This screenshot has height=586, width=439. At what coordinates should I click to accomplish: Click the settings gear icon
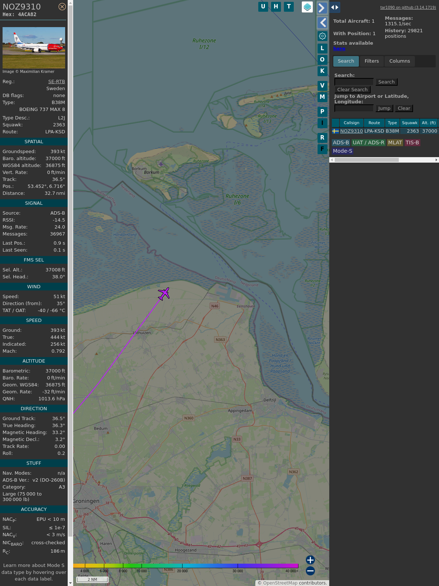click(322, 36)
